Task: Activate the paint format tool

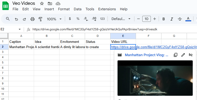Action: pos(40,19)
